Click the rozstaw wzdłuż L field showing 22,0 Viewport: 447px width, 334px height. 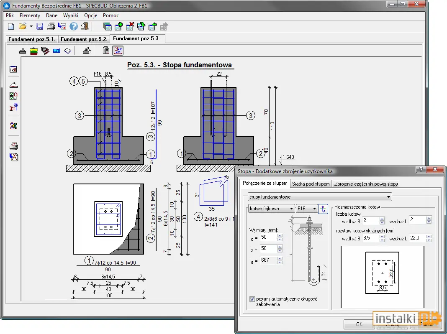pyautogui.click(x=418, y=238)
